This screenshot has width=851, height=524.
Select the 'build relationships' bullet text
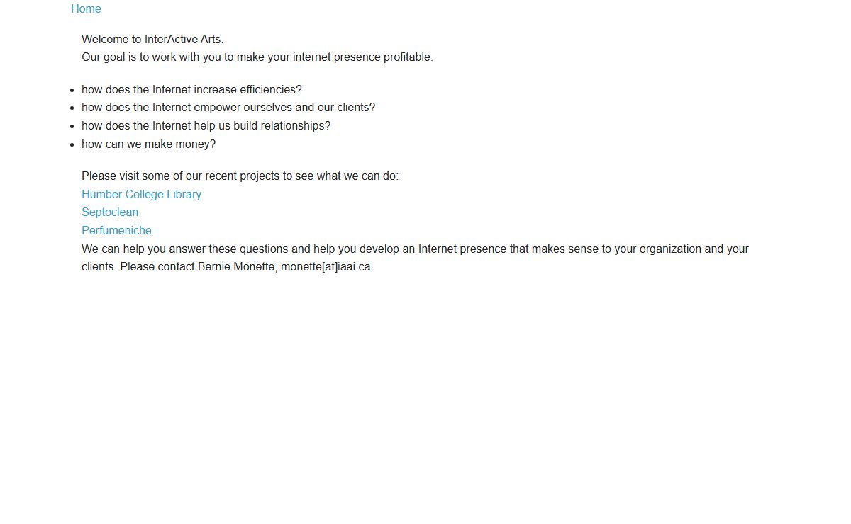206,126
